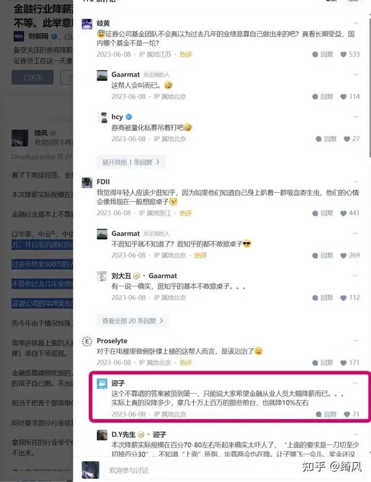Open more options on Proselyte's comment
The height and width of the screenshot is (482, 371).
click(356, 340)
